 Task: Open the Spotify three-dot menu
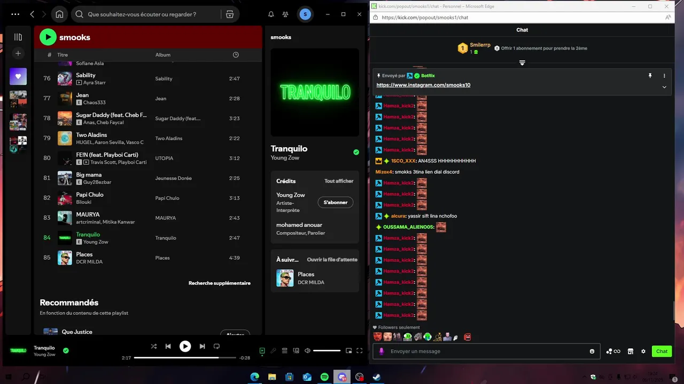coord(15,14)
